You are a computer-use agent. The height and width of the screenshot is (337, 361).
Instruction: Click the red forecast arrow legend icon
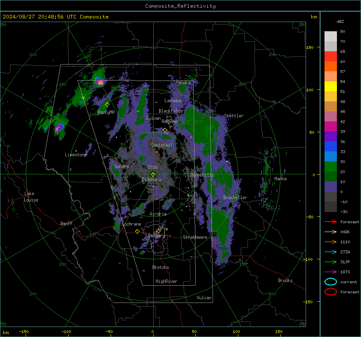coord(331,222)
